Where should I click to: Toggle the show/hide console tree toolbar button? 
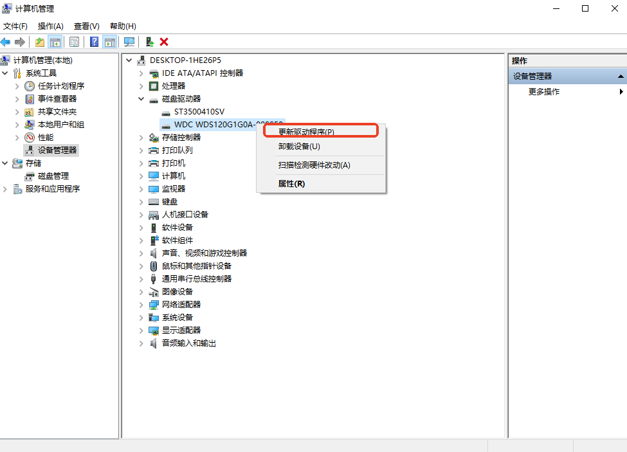[x=55, y=42]
